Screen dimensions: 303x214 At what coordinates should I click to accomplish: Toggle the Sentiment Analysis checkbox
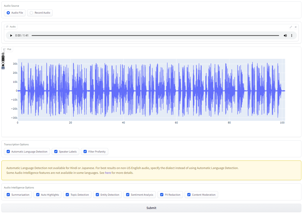pos(140,195)
